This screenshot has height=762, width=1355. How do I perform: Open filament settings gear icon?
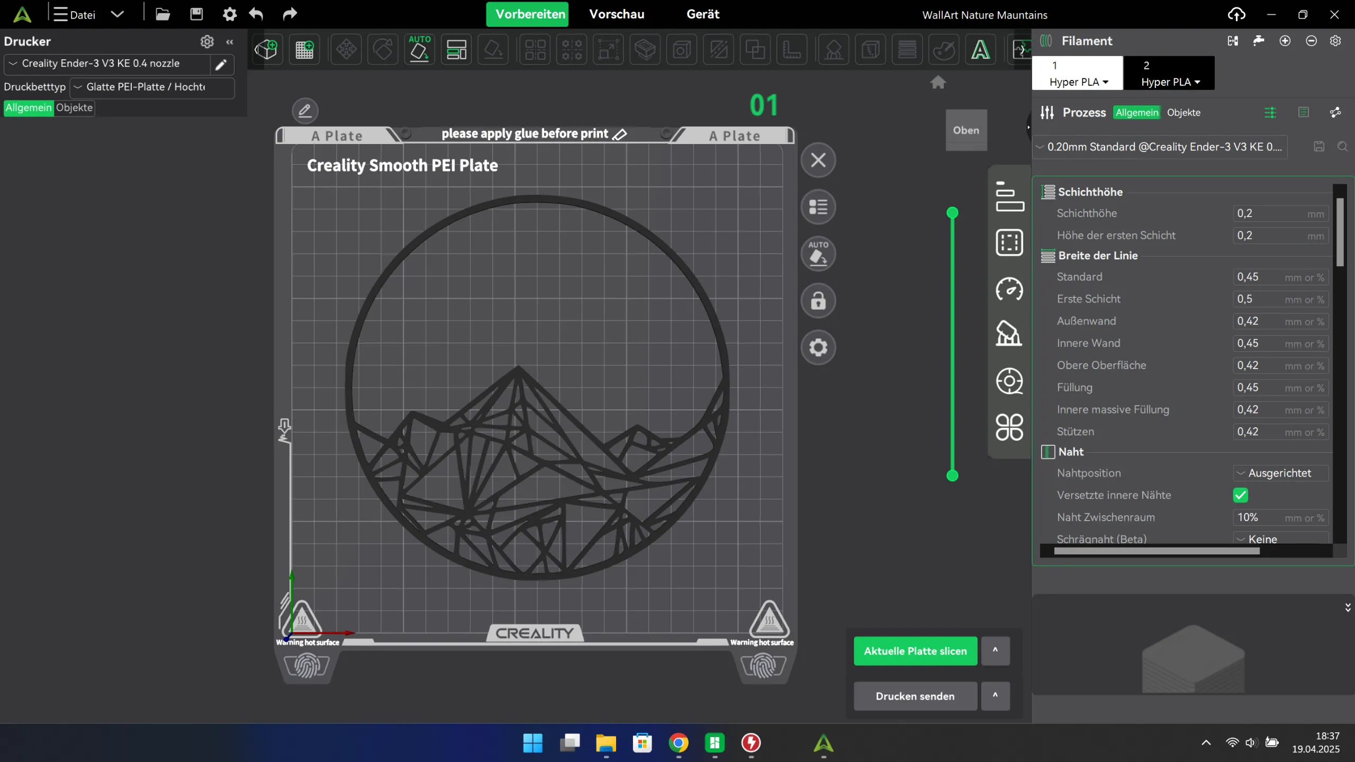click(1335, 41)
